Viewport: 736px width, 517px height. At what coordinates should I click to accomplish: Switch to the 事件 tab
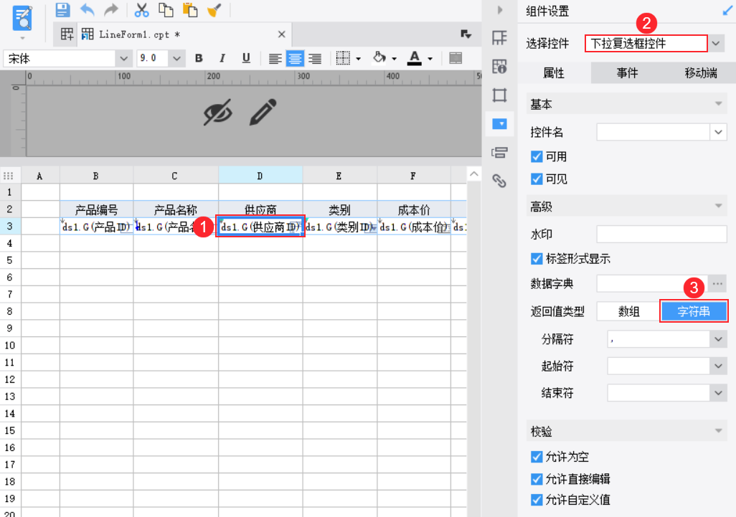click(x=627, y=72)
